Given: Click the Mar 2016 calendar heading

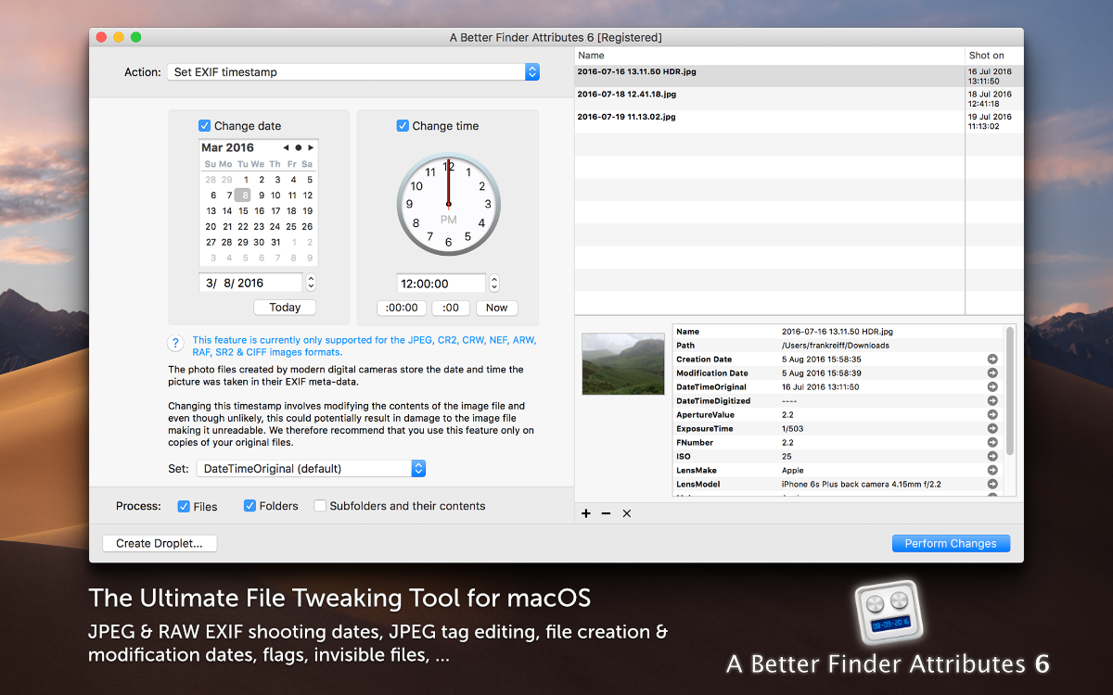Looking at the screenshot, I should pyautogui.click(x=227, y=147).
